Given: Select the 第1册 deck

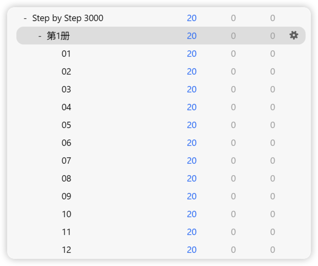Looking at the screenshot, I should 58,36.
